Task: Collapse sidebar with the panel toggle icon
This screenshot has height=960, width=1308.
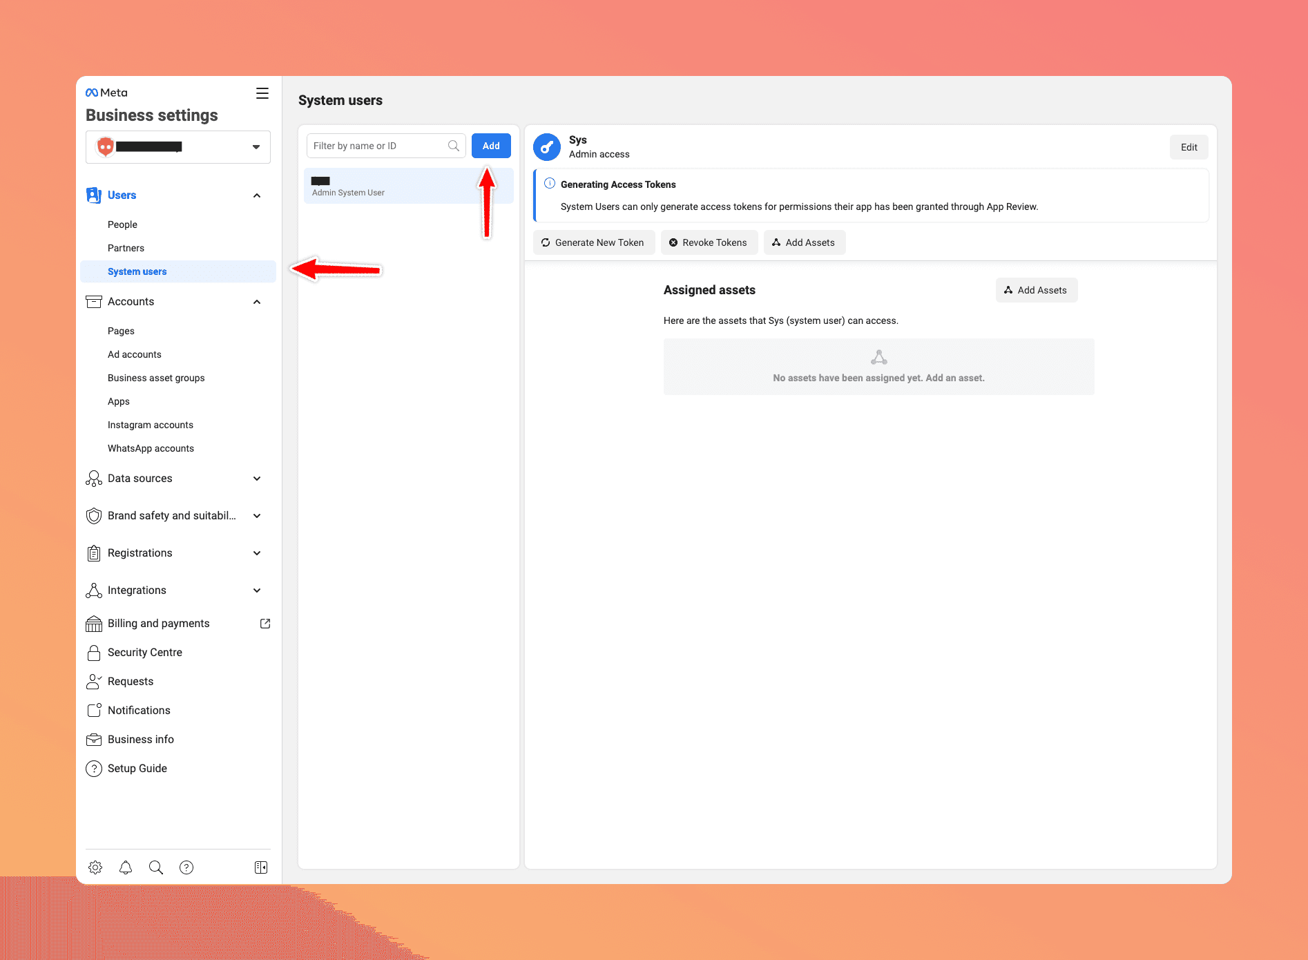Action: pyautogui.click(x=261, y=867)
